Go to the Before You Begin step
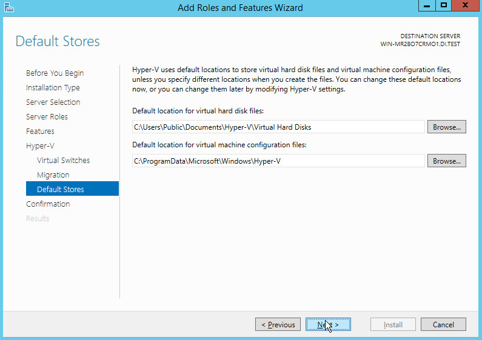Image resolution: width=482 pixels, height=340 pixels. (x=55, y=73)
